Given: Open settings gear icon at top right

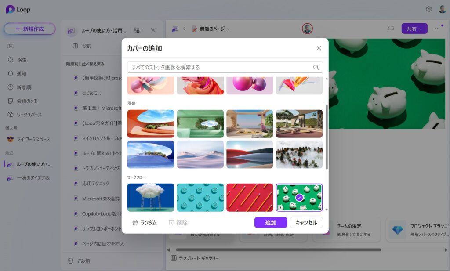Looking at the screenshot, I should click(428, 9).
